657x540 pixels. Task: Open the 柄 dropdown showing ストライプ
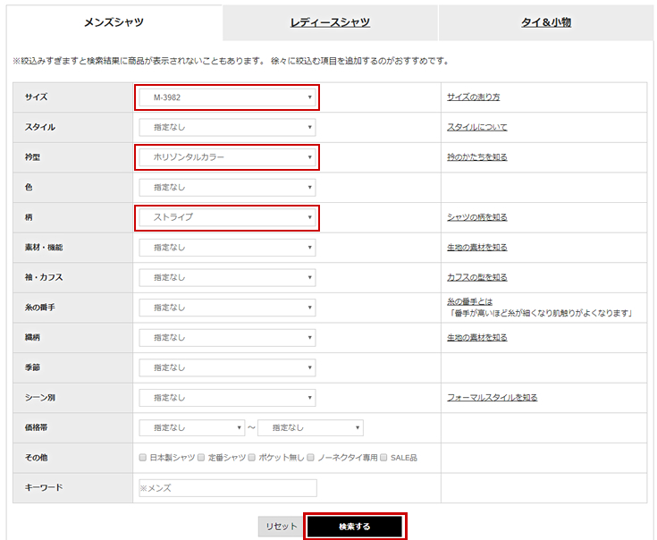point(227,217)
